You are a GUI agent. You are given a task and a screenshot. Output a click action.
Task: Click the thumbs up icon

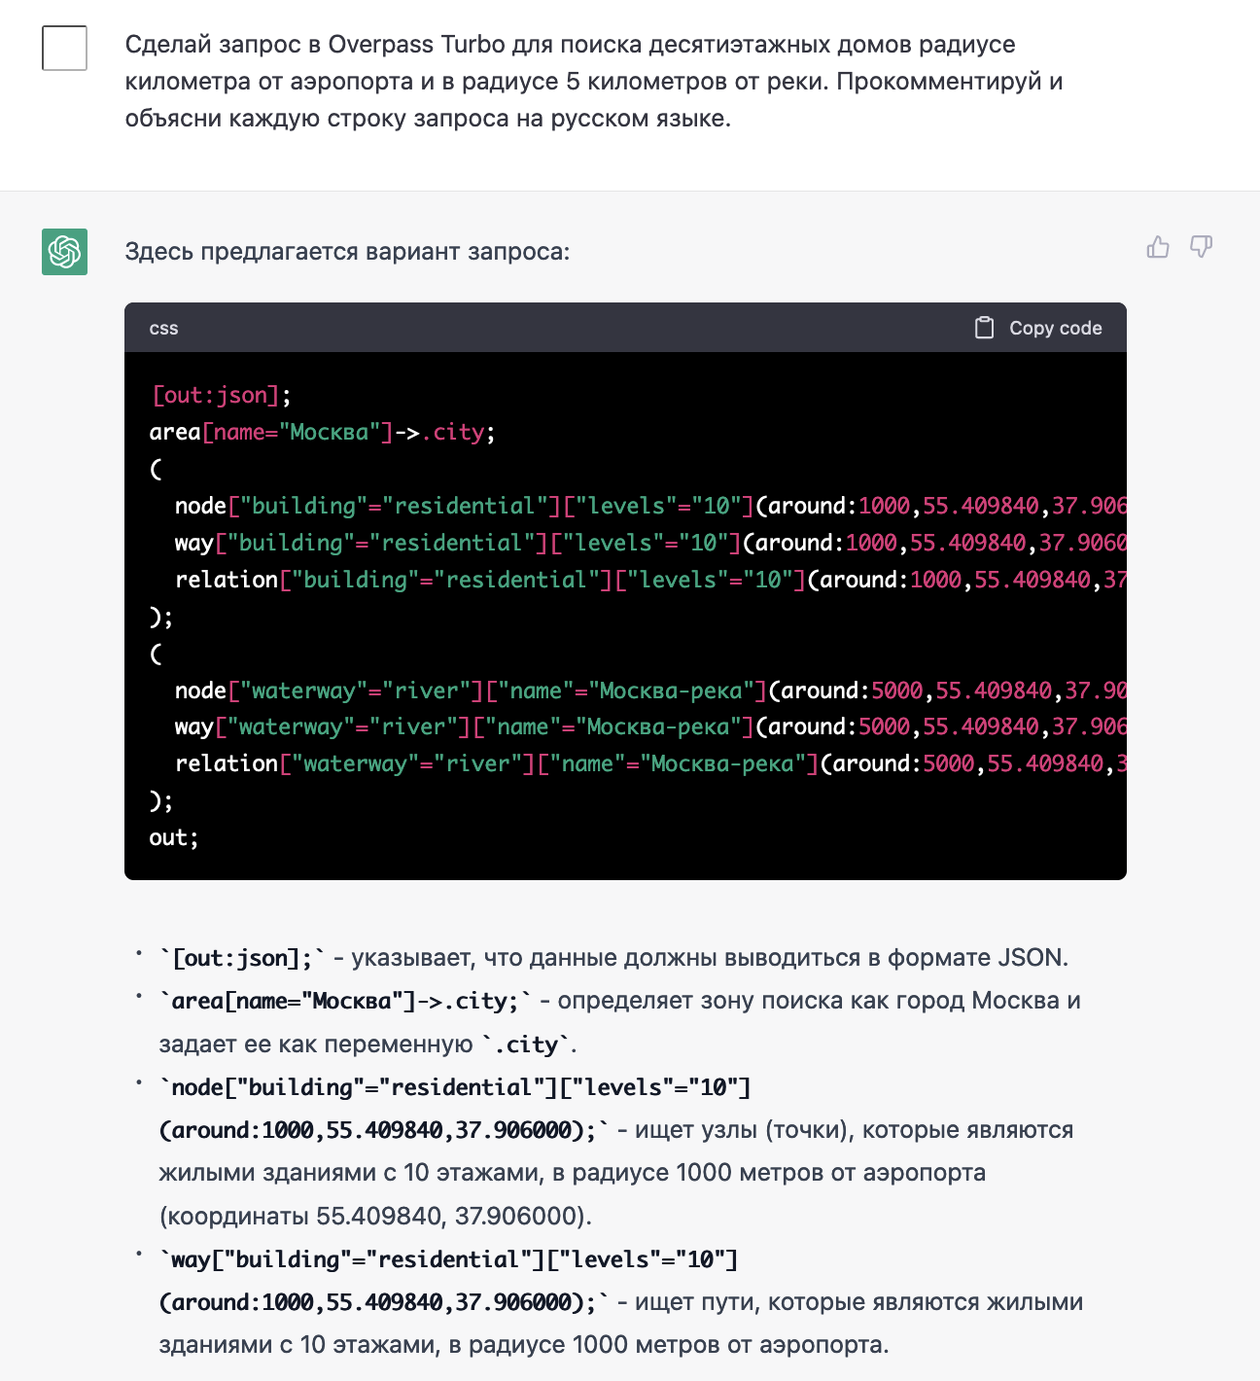tap(1157, 247)
